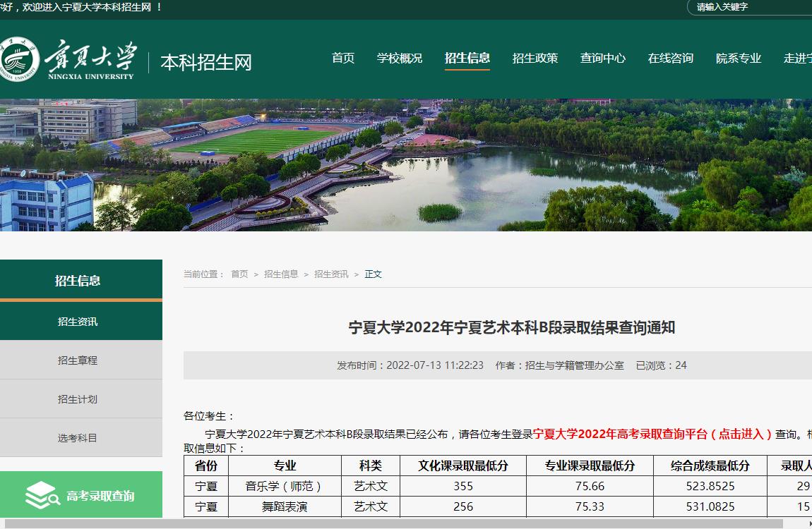
Task: Click 招生资讯 breadcrumb link
Action: tap(331, 274)
